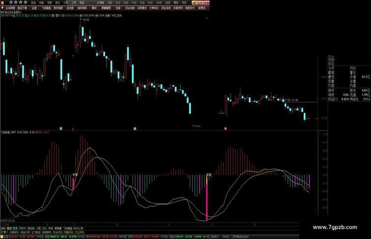Click the 模板 tab at the bottom
The width and height of the screenshot is (371, 239).
pyautogui.click(x=9, y=229)
